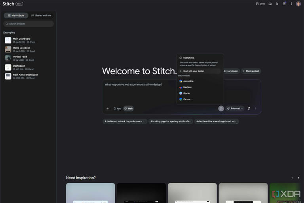Viewport: 304px width, 203px height.
Task: Open the Vertical Feed example project
Action: pos(28,58)
